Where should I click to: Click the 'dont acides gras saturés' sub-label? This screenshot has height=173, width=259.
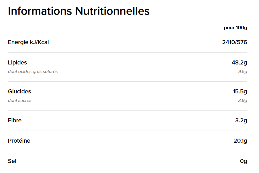pyautogui.click(x=33, y=72)
